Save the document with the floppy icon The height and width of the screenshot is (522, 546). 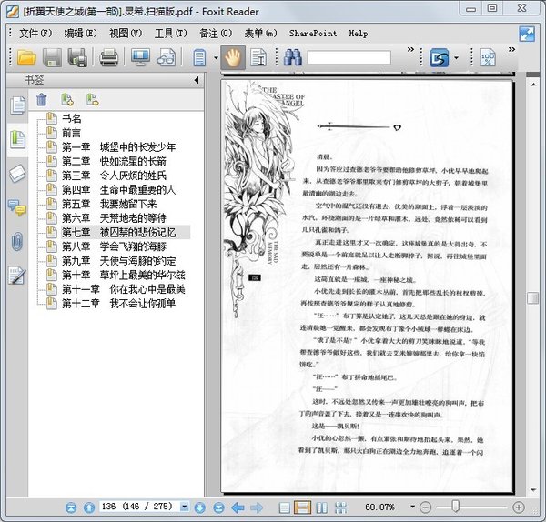[52, 57]
